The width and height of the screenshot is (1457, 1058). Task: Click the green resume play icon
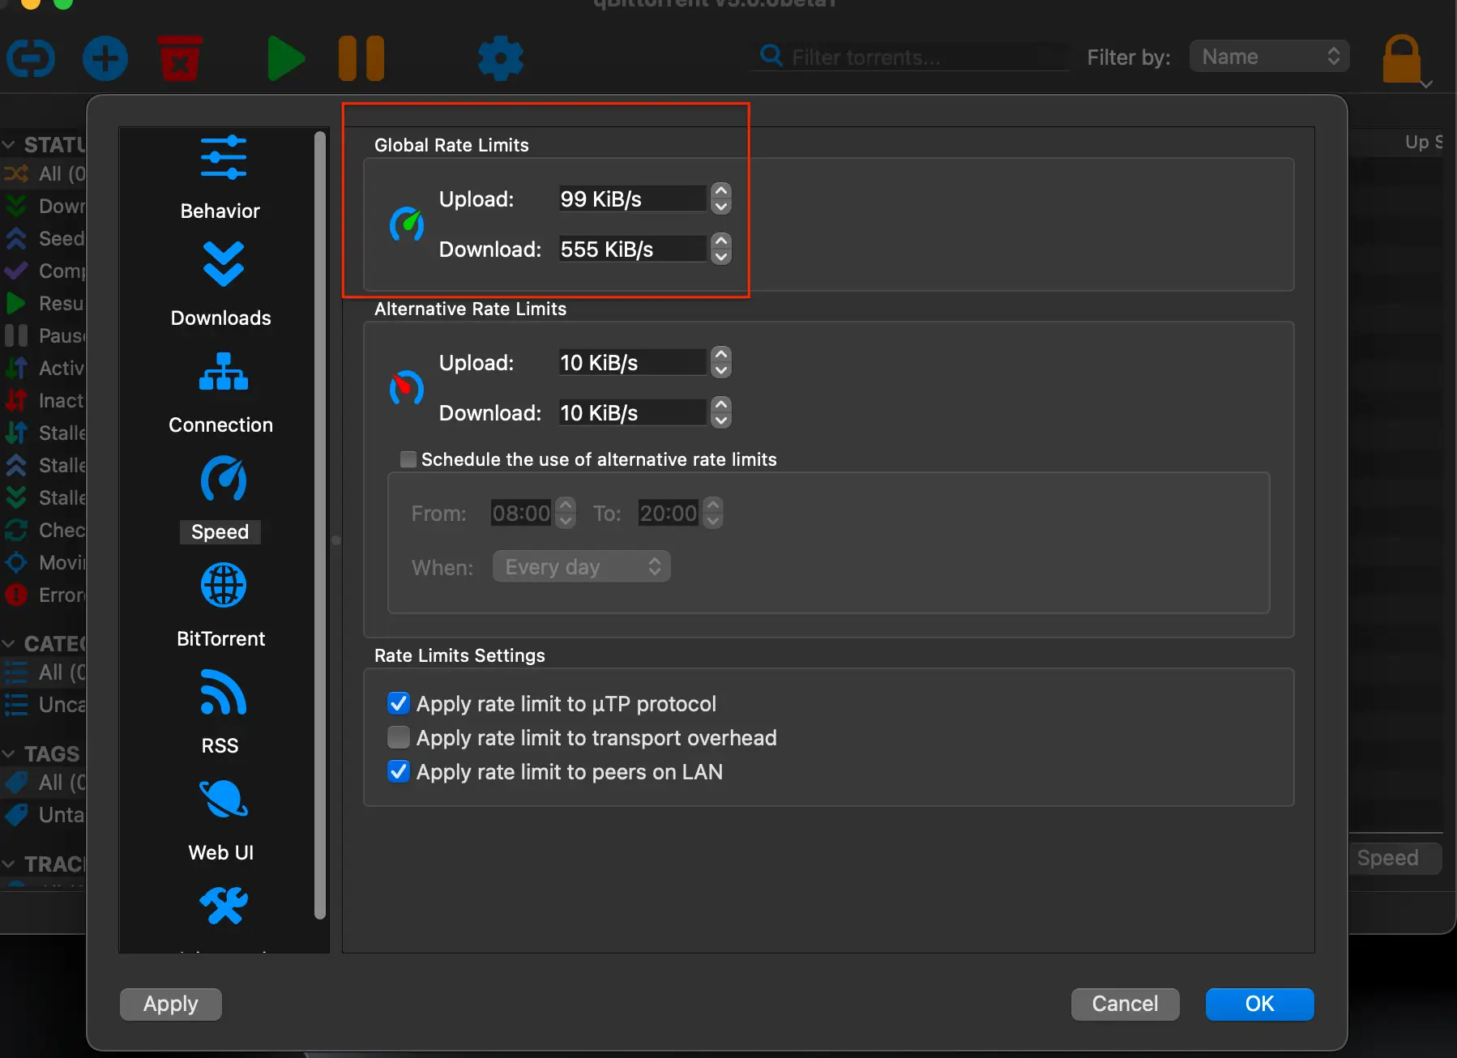click(x=285, y=58)
